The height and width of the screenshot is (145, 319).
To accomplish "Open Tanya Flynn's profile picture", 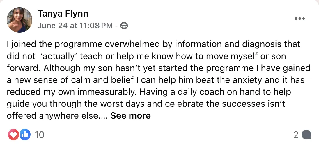I will (19, 20).
